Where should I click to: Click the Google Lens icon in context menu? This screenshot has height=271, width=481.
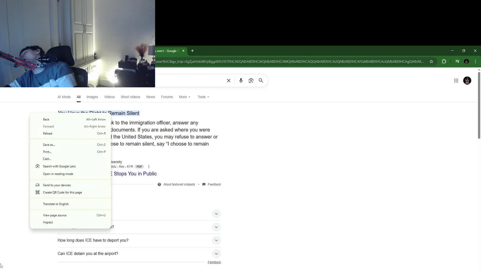pos(38,166)
